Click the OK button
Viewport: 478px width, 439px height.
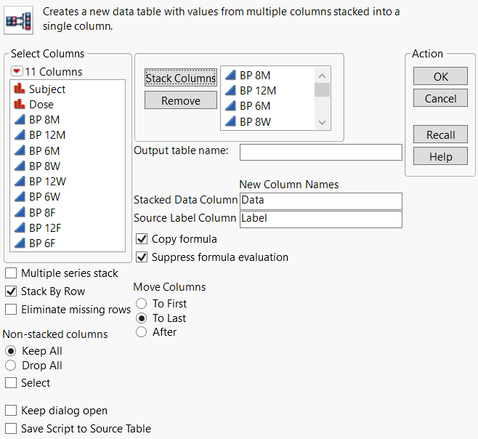[440, 77]
